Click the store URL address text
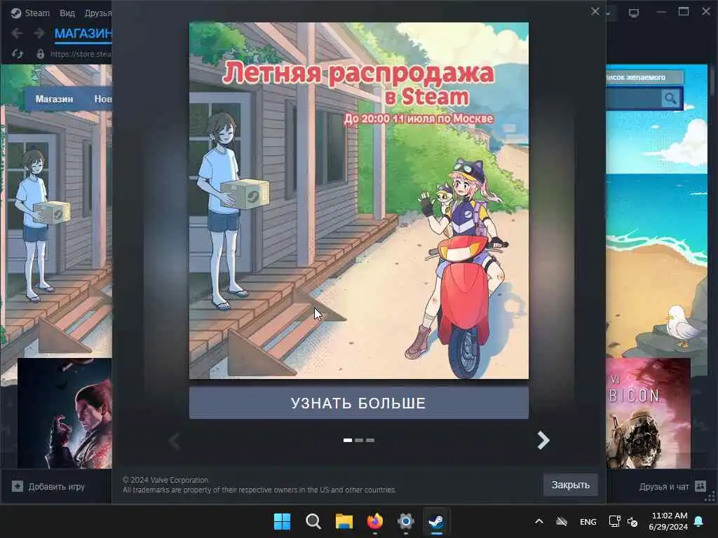 pos(81,54)
